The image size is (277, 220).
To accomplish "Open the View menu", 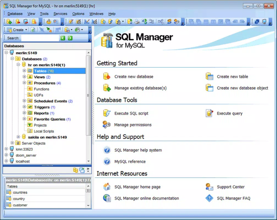I will [x=31, y=13].
